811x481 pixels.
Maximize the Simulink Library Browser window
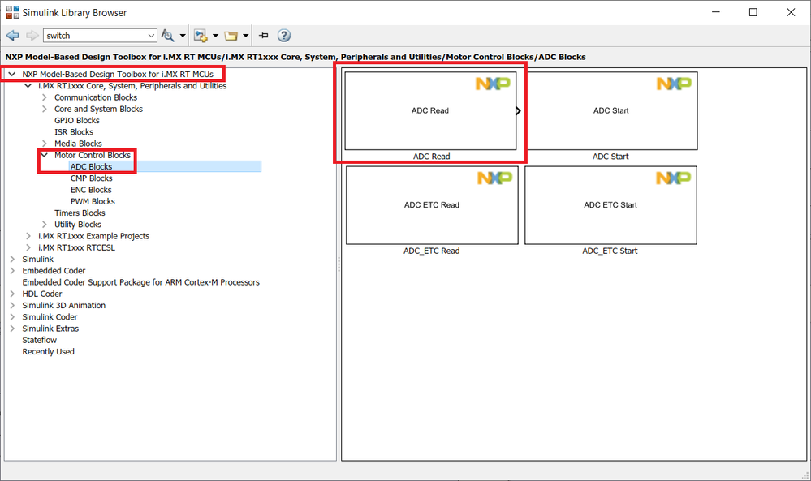753,12
